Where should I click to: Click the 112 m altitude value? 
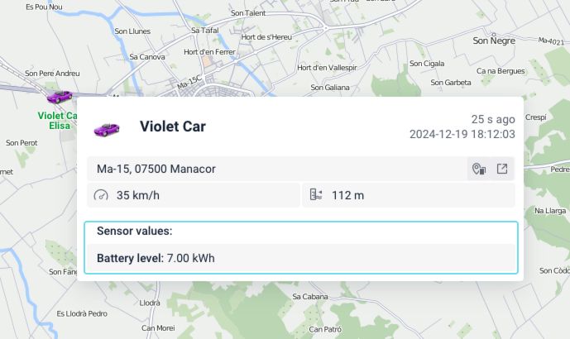(347, 196)
